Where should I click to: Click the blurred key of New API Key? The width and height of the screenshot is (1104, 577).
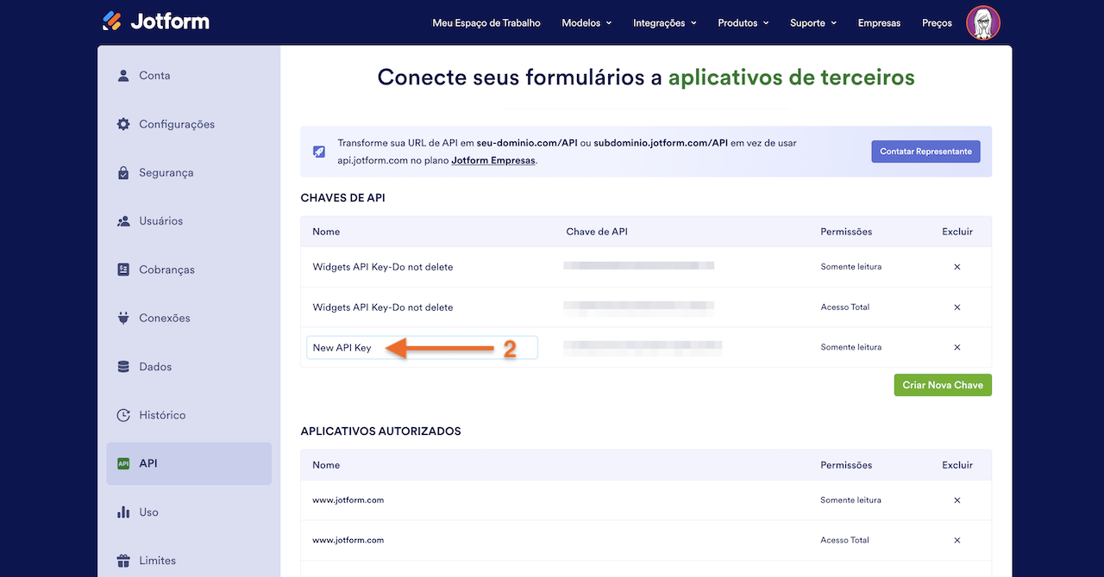pos(643,347)
